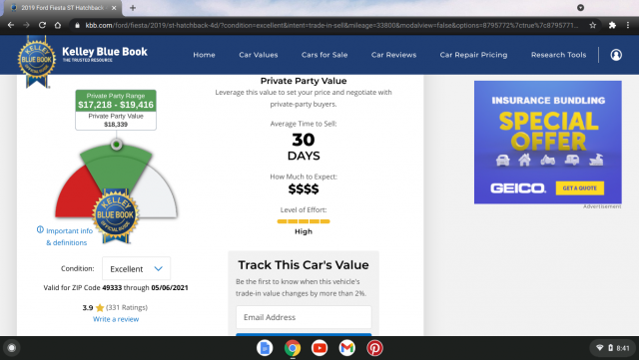The width and height of the screenshot is (639, 360).
Task: Click the $$$$ How Much to Expect value
Action: pyautogui.click(x=304, y=188)
